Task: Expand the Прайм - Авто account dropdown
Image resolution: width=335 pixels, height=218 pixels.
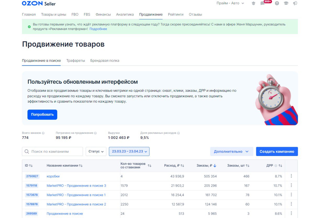Action: [x=230, y=3]
